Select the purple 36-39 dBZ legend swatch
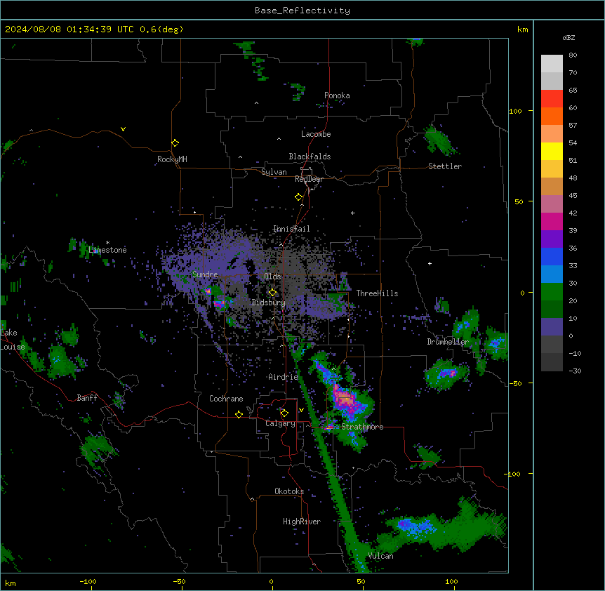The width and height of the screenshot is (605, 591). pos(552,239)
